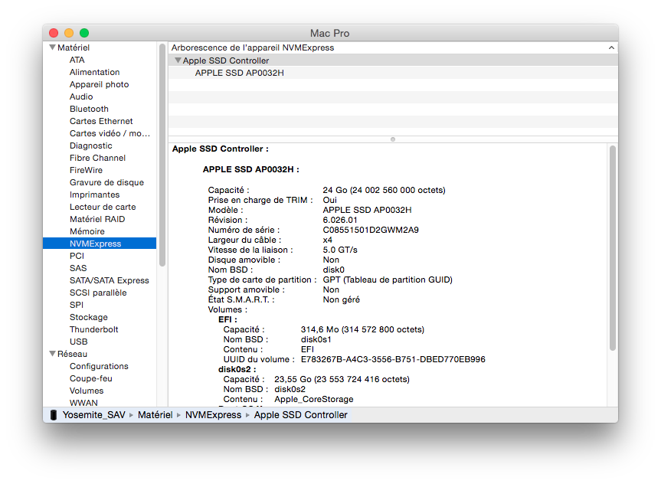661x484 pixels.
Task: Select SCSI parallèle in the sidebar
Action: click(x=98, y=293)
